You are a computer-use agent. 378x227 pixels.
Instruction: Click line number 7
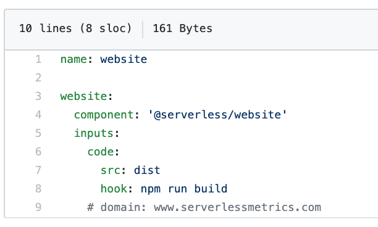(x=38, y=170)
